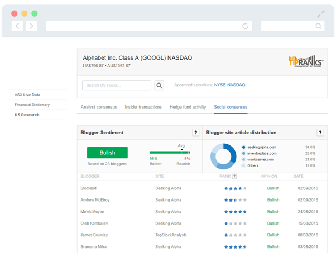Click blogger name Sramana Mitra

[93, 247]
